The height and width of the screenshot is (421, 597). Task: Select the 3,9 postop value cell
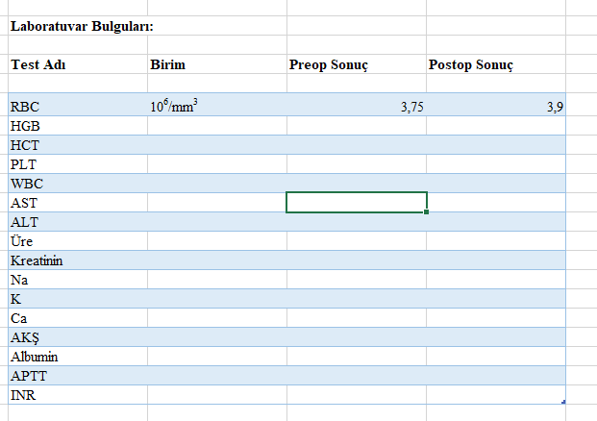[496, 106]
